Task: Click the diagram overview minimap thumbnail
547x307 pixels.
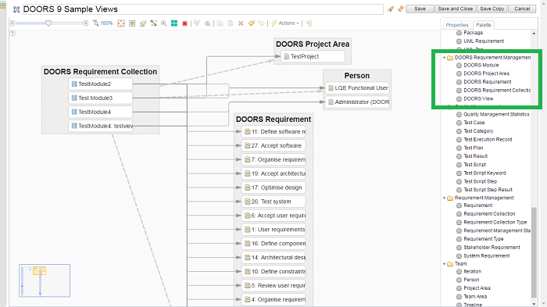Action: 45,280
